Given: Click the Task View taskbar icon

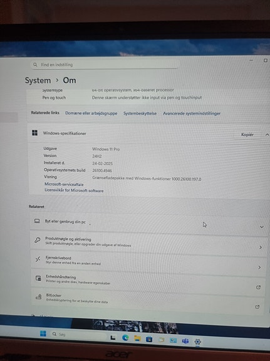Looking at the screenshot, I should [113, 338].
